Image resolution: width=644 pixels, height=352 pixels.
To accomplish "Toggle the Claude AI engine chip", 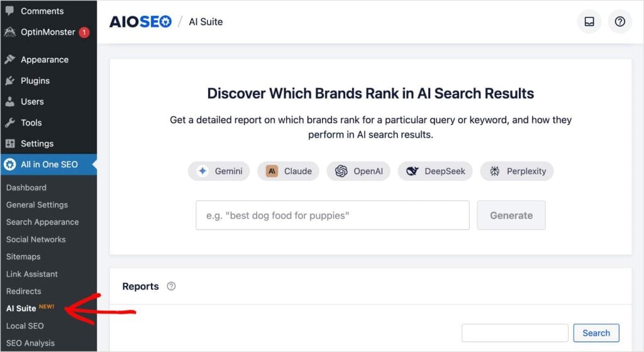I will (288, 171).
